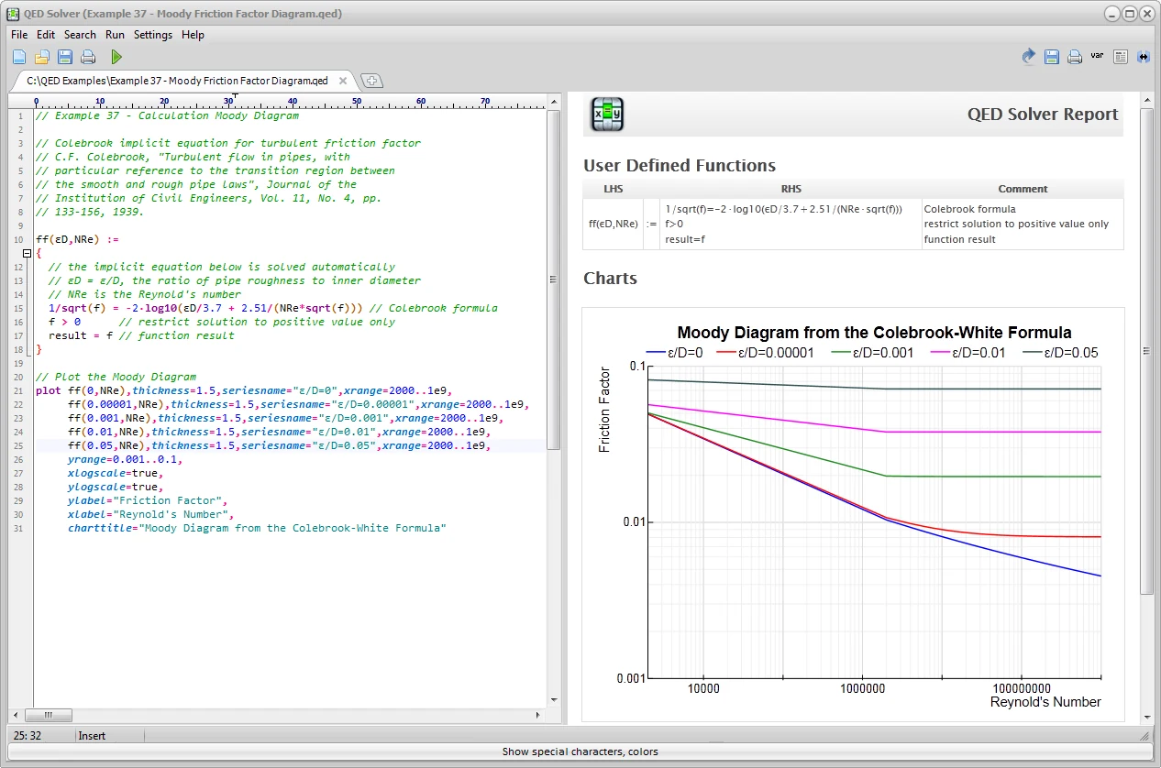Screen dimensions: 1161x768
Task: Click the ff(εD,NRe) table cell
Action: coord(614,224)
